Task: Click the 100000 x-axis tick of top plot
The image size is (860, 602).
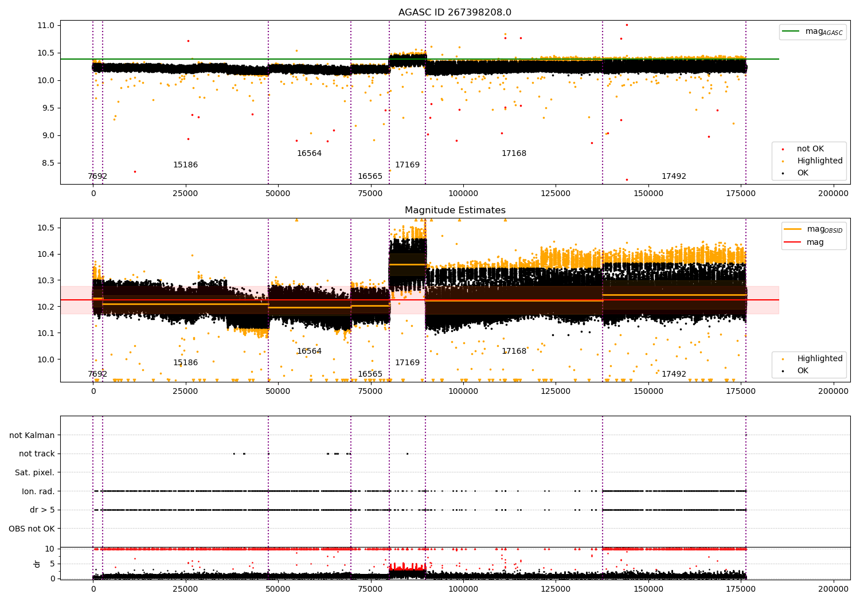Action: tap(463, 194)
